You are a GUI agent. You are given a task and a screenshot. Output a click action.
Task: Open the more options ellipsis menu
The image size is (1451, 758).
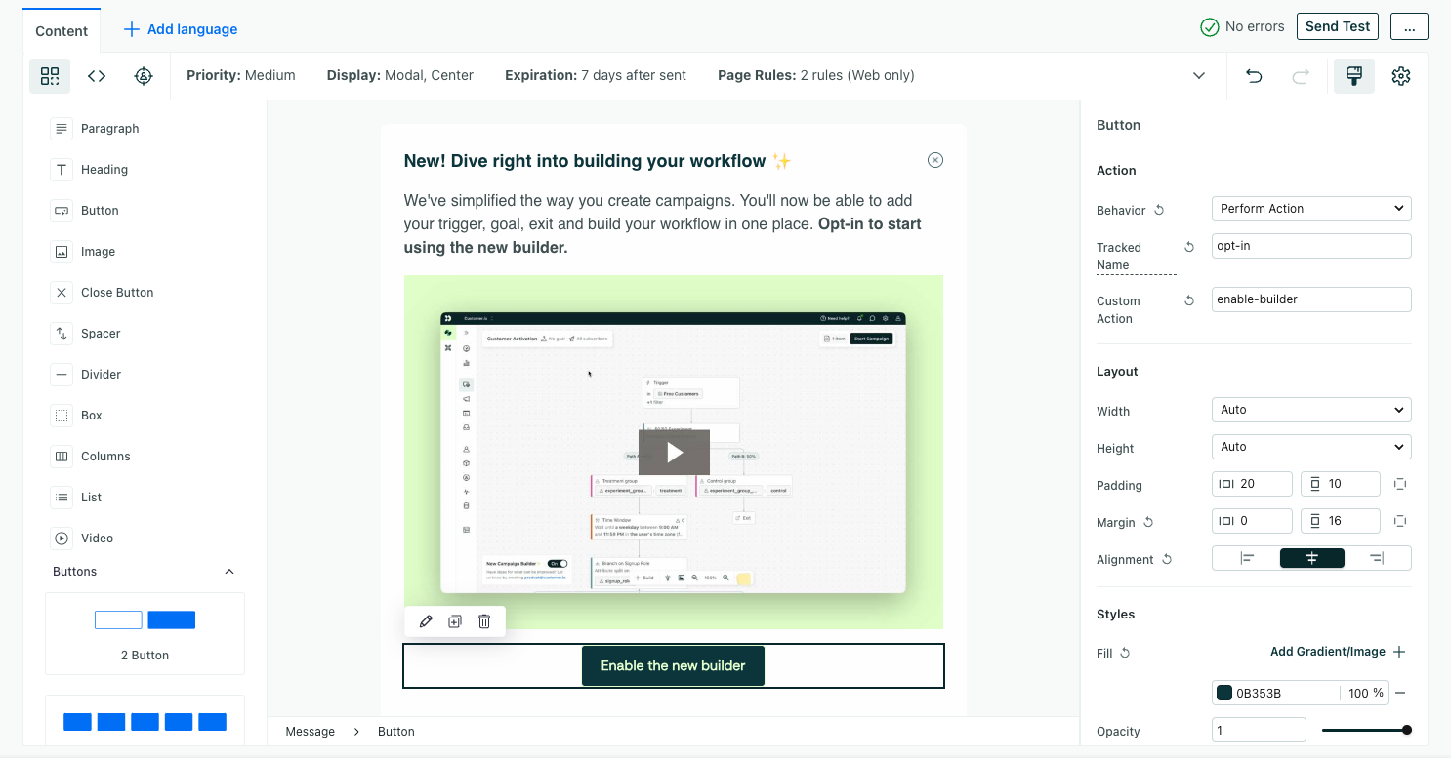pos(1409,26)
